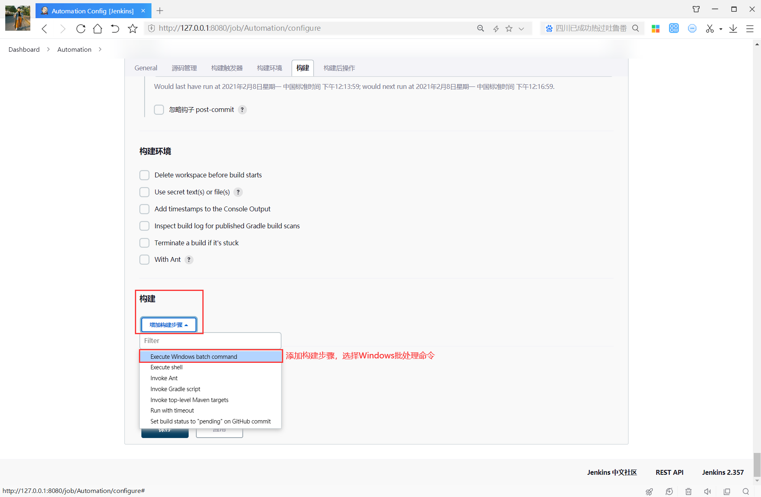Click the undo/restore closed tab icon
This screenshot has height=497, width=761.
pos(115,28)
